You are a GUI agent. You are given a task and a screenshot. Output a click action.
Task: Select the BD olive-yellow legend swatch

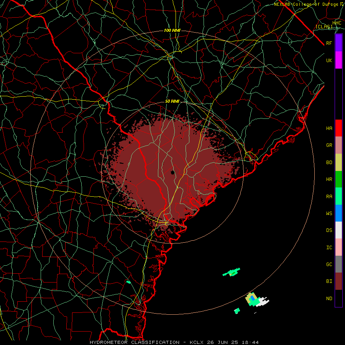click(x=338, y=163)
